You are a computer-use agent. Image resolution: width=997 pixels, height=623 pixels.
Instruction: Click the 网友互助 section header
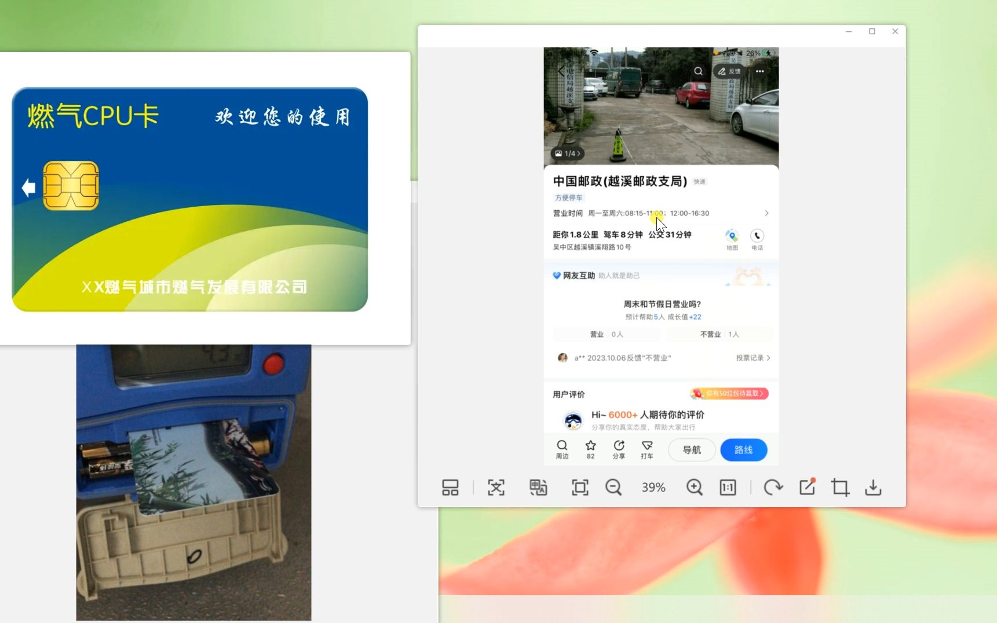coord(578,276)
